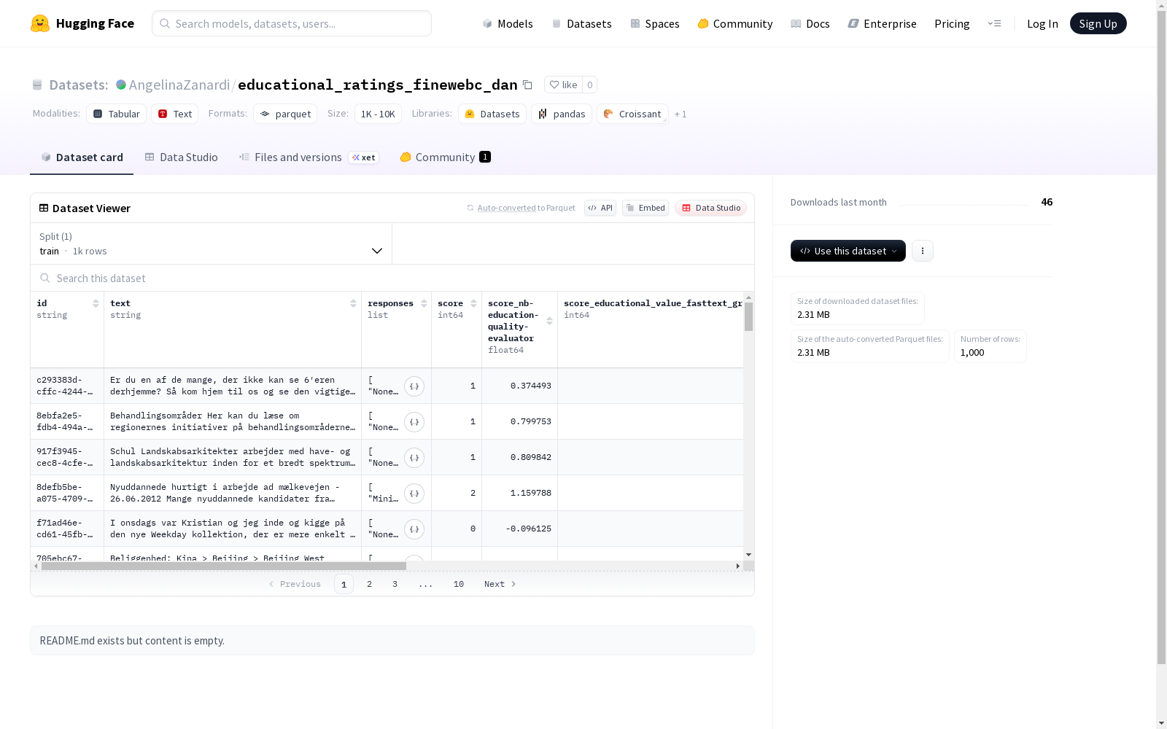
Task: Go to Spaces in the top navigation
Action: 655,23
